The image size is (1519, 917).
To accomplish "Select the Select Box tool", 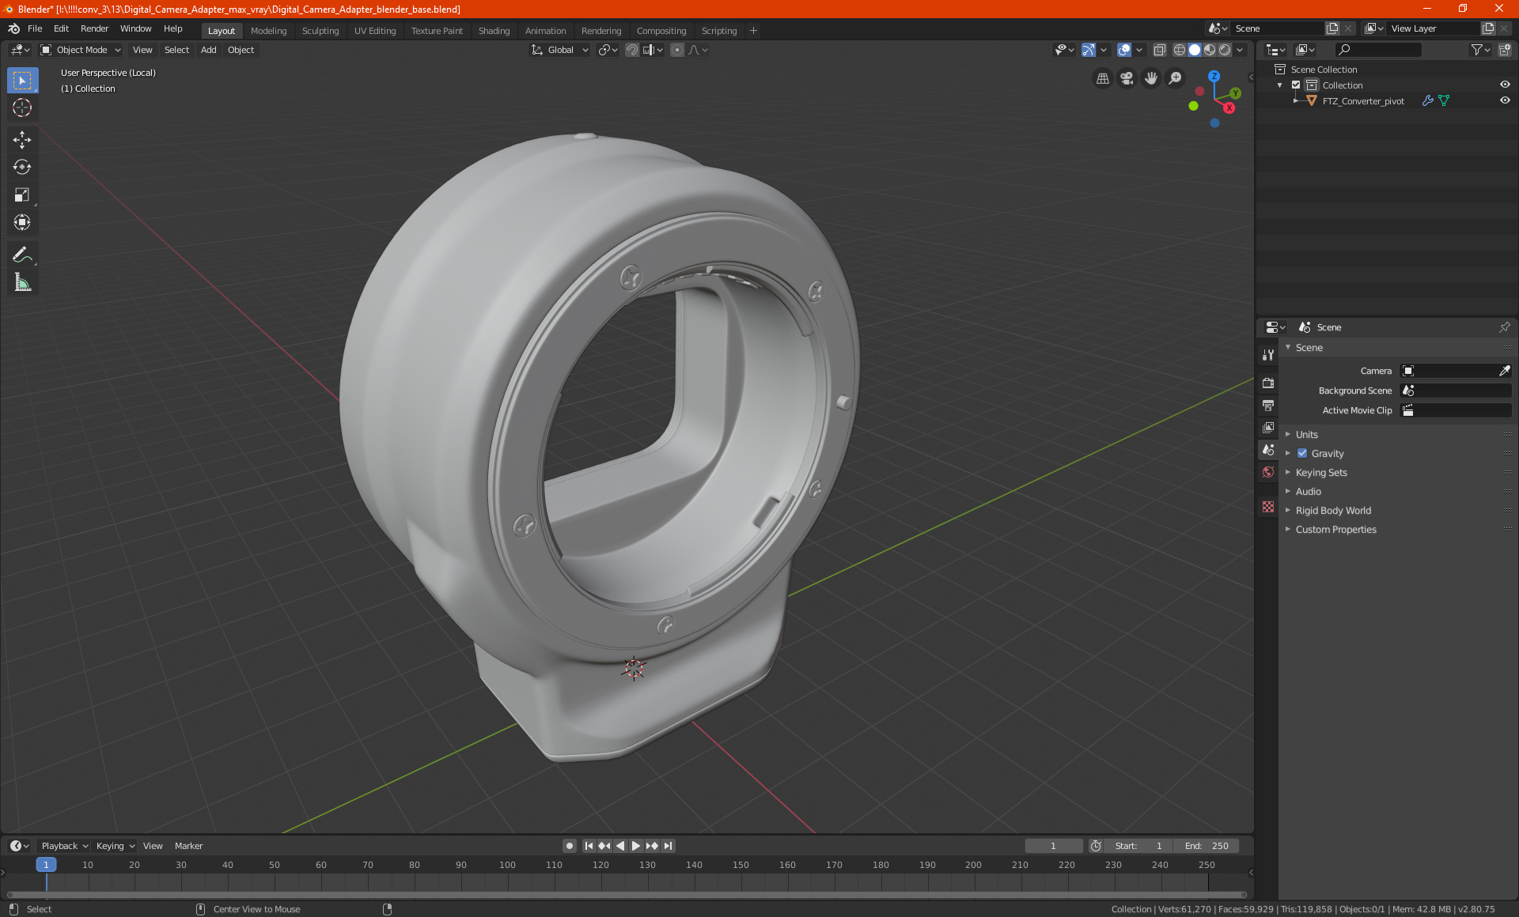I will 22,81.
